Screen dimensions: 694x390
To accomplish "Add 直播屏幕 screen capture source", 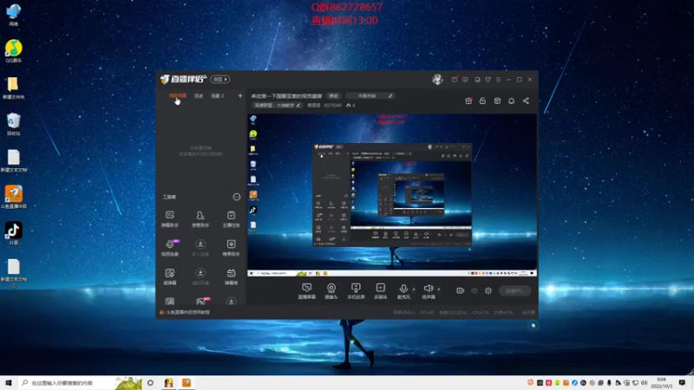I will pyautogui.click(x=307, y=291).
